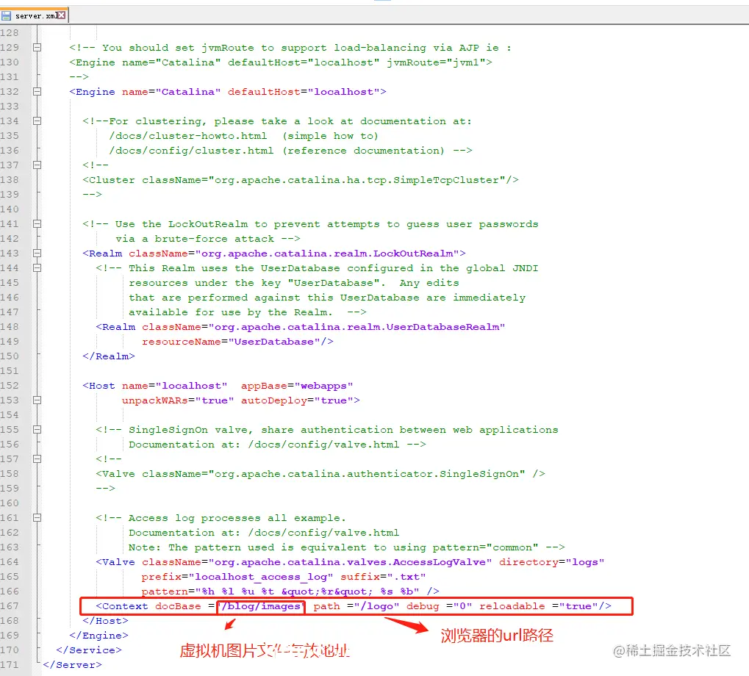Screen dimensions: 749x676
Task: Click the AccessLogValve className value
Action: pyautogui.click(x=350, y=562)
